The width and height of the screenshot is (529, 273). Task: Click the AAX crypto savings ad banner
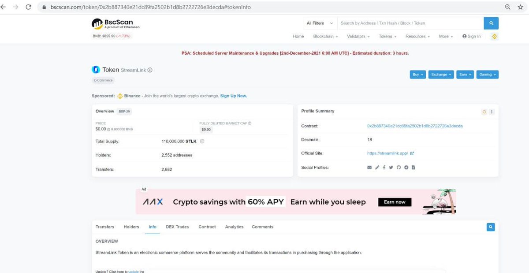click(x=296, y=202)
